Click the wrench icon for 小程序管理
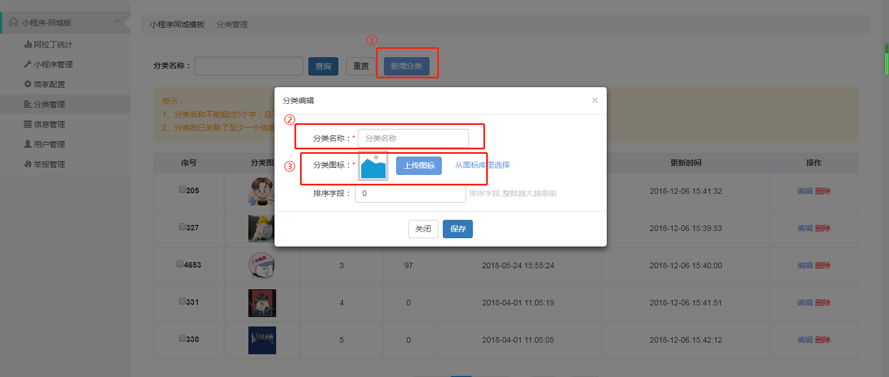889x377 pixels. pos(28,64)
